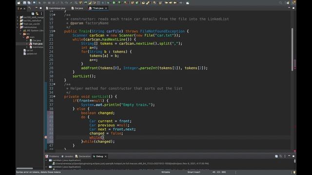Open Debug view's three-dot menu
312x175 pixels.
[285, 157]
